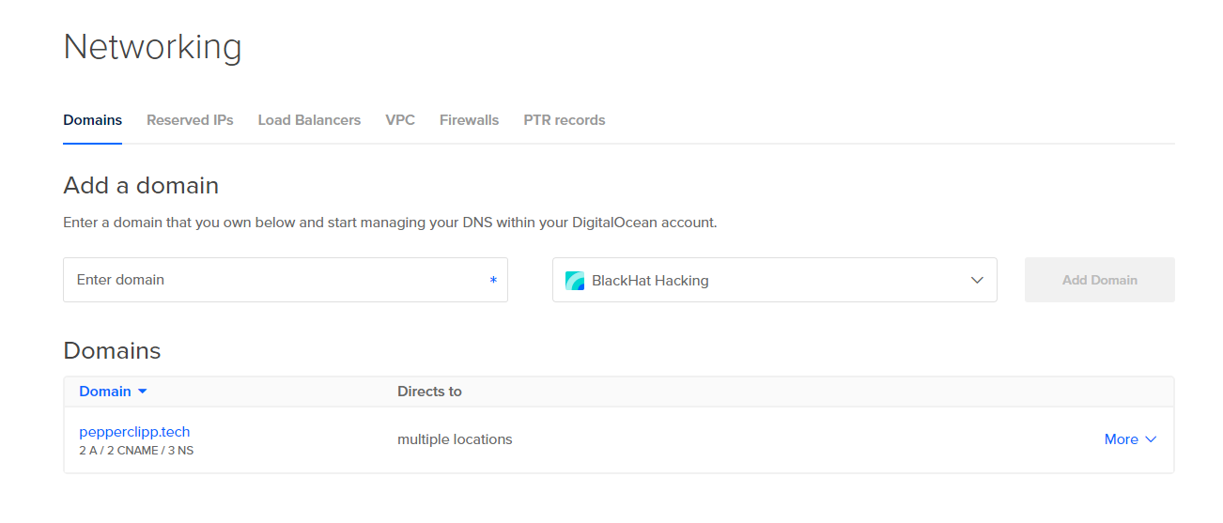
Task: Select the Domains tab
Action: (92, 120)
